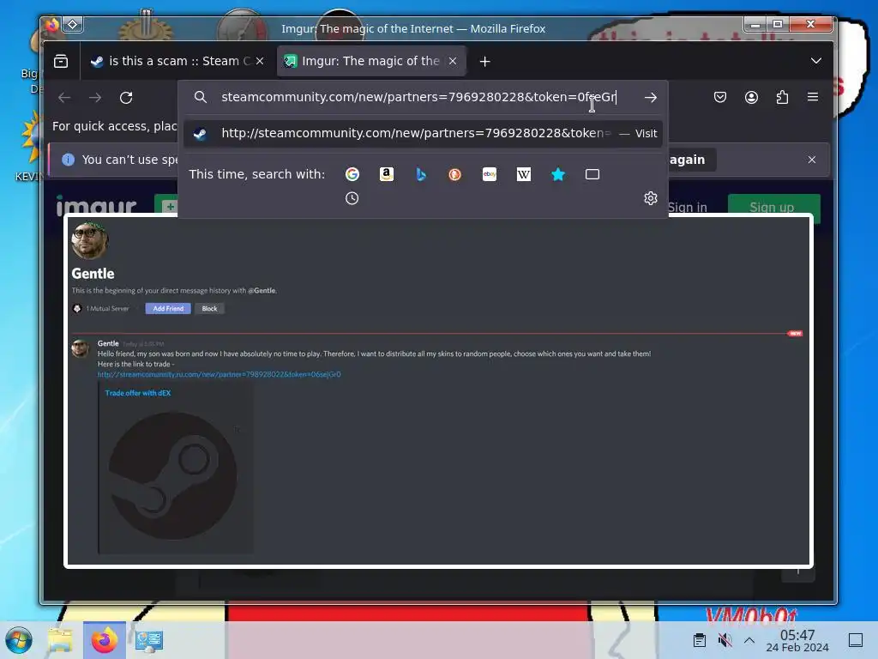Search this time with Wikipedia
The width and height of the screenshot is (878, 659).
click(524, 174)
